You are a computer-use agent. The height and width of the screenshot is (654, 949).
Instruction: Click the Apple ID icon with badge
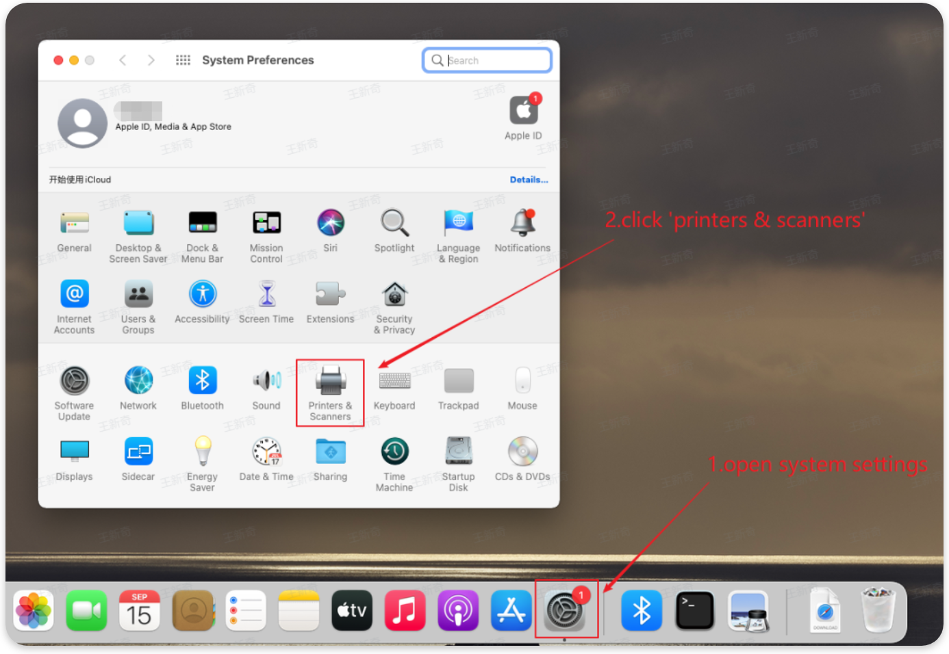point(524,110)
